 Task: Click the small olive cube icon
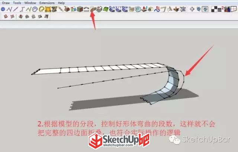click(x=151, y=9)
